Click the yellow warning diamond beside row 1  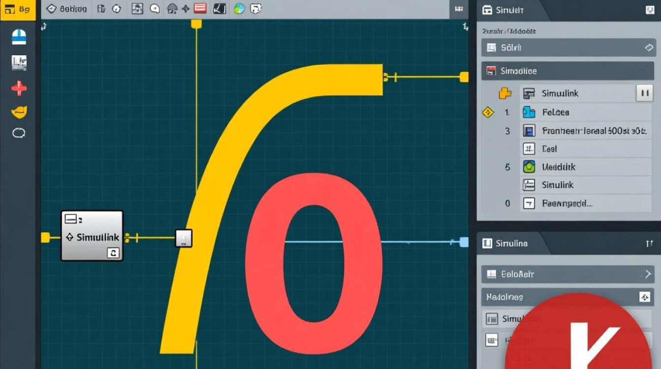[487, 113]
